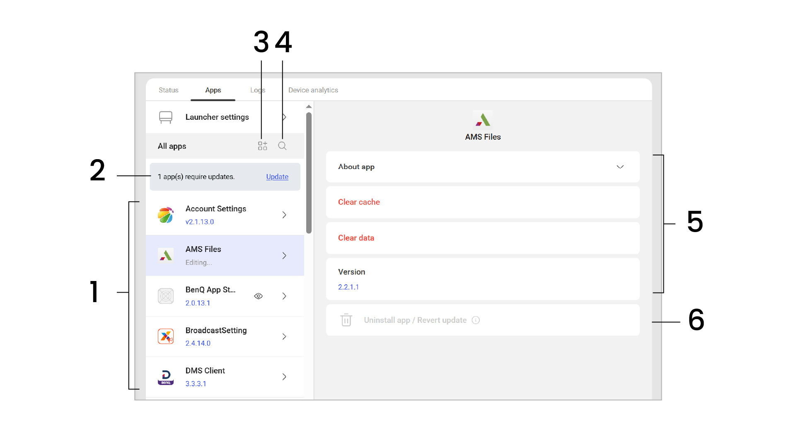Click the DMS Client app icon
This screenshot has height=448, width=796.
click(x=166, y=377)
